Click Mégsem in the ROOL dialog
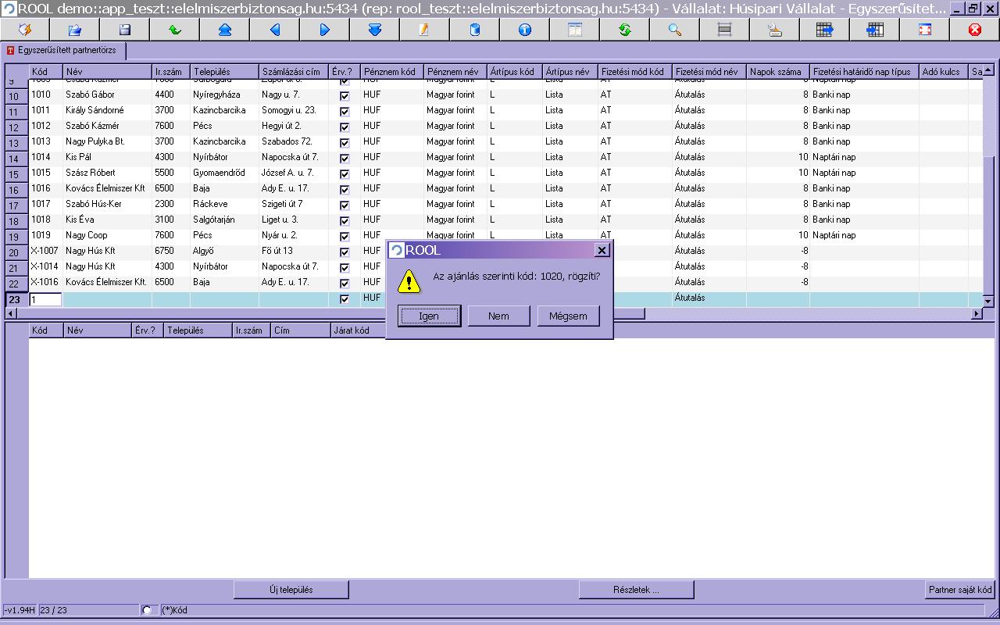The width and height of the screenshot is (1000, 625). (568, 316)
